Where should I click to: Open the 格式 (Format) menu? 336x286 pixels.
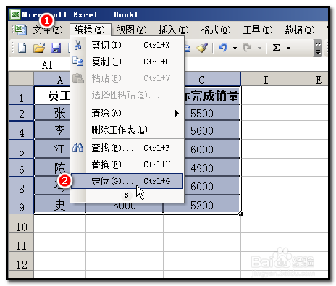(216, 30)
